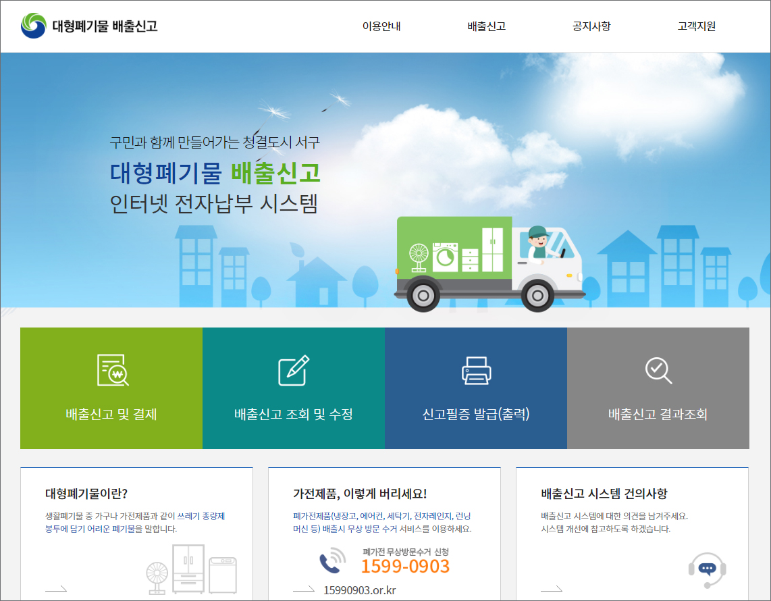Select the 배출신고 결과조회 label
771x601 pixels.
[658, 414]
